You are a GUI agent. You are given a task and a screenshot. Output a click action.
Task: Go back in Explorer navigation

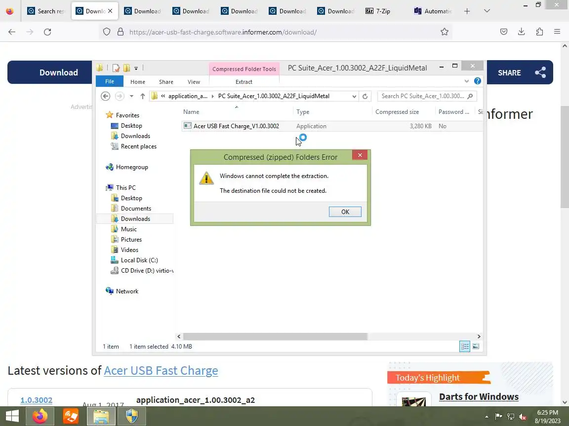click(x=105, y=96)
